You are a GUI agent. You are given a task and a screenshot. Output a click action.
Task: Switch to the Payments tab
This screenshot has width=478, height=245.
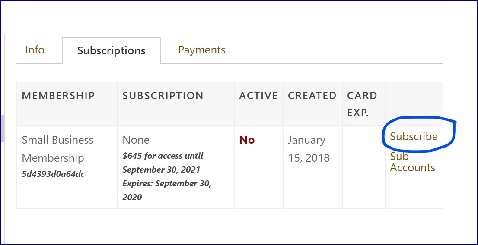click(201, 50)
